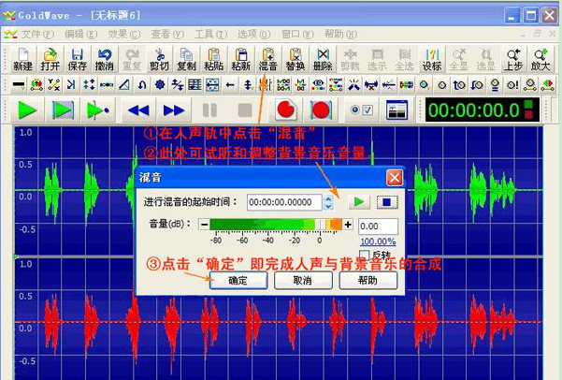Viewport: 562px width, 380px height.
Task: Stop the mix preview in the dialog
Action: 385,201
